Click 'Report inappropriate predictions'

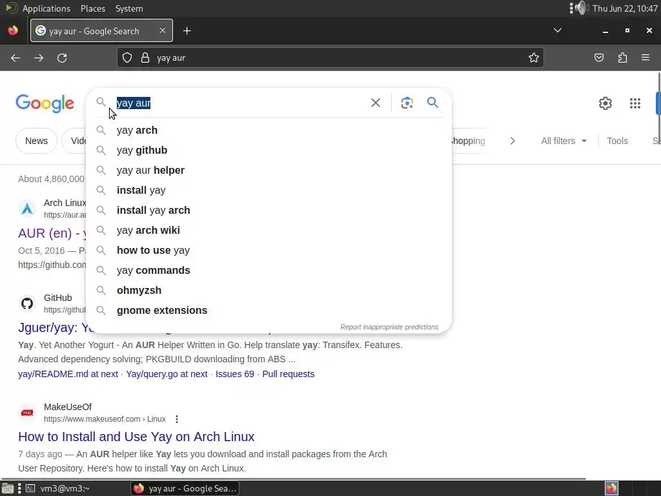tap(389, 327)
